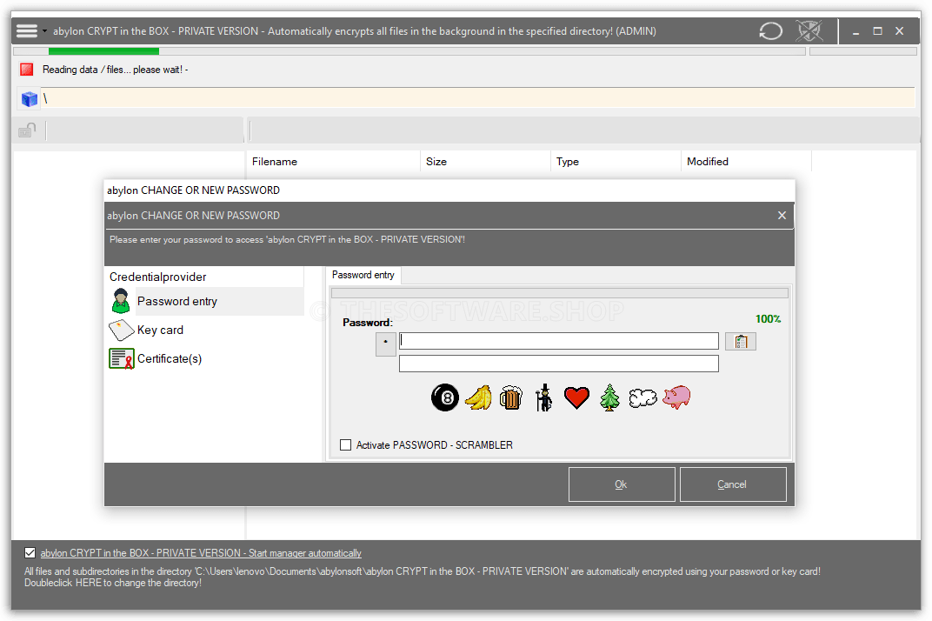Click the pine tree symbol icon

point(609,397)
